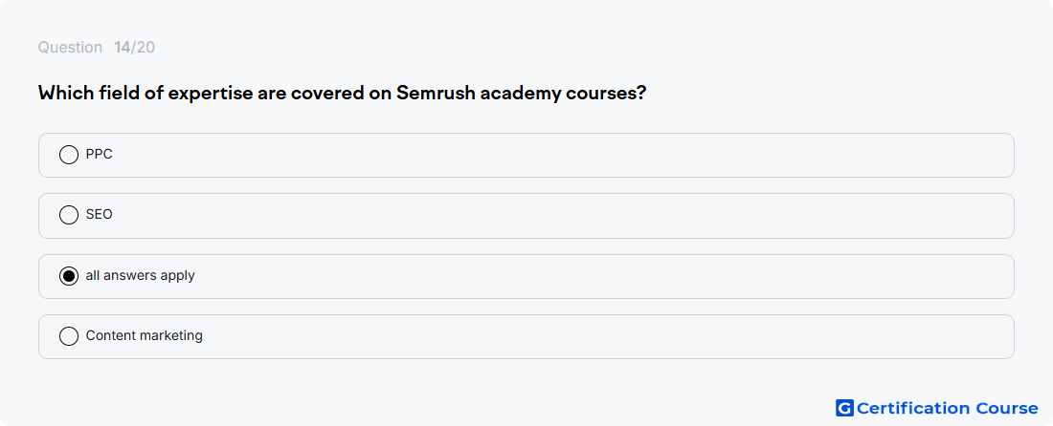Click the 'Content marketing' label text
Screen dimensions: 1053x426
pos(145,335)
